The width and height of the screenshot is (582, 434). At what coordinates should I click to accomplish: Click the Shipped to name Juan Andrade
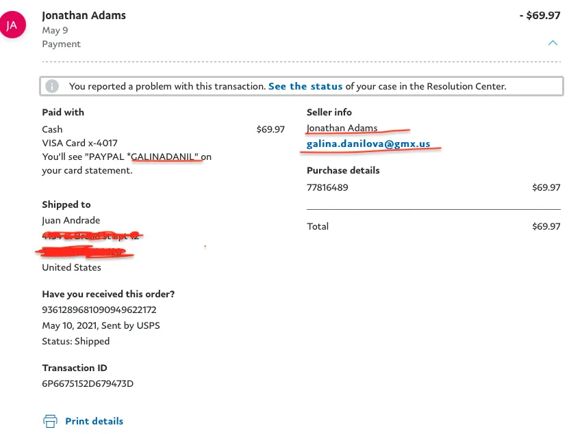pos(71,221)
